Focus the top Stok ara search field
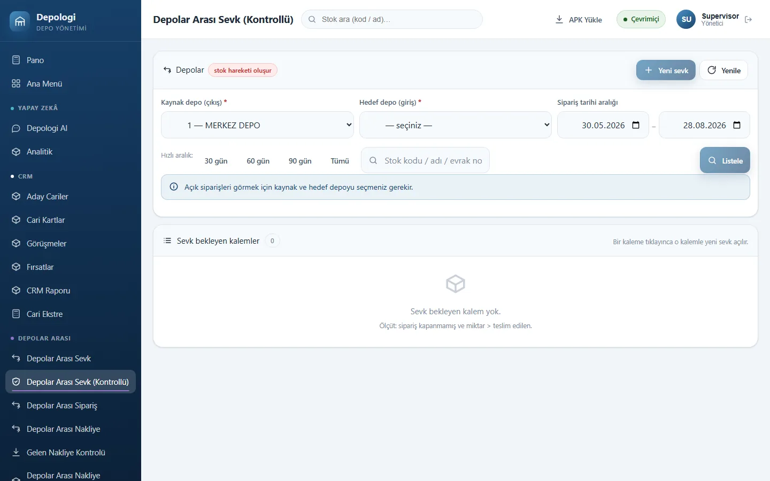The image size is (770, 481). point(392,19)
